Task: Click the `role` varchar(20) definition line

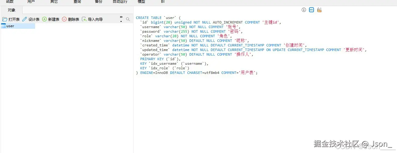Action: point(186,36)
